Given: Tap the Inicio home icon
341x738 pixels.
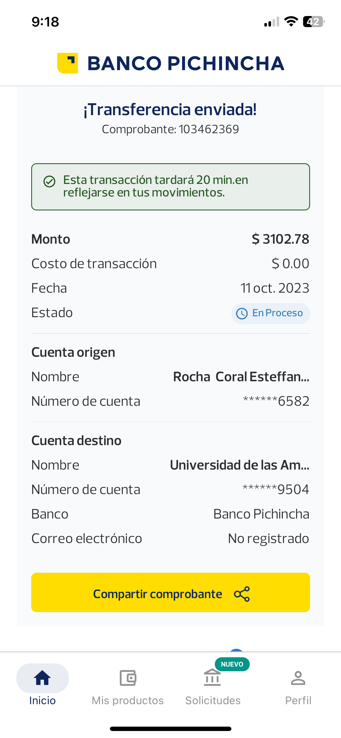Looking at the screenshot, I should click(x=43, y=678).
